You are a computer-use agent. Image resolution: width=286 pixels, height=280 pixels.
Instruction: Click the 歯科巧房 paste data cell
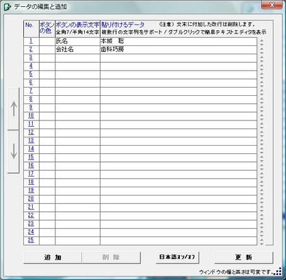coord(179,50)
